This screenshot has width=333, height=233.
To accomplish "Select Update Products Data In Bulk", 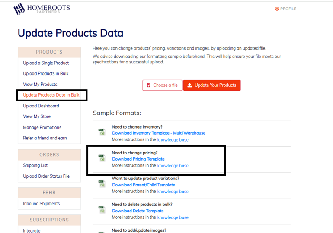I will tap(51, 95).
